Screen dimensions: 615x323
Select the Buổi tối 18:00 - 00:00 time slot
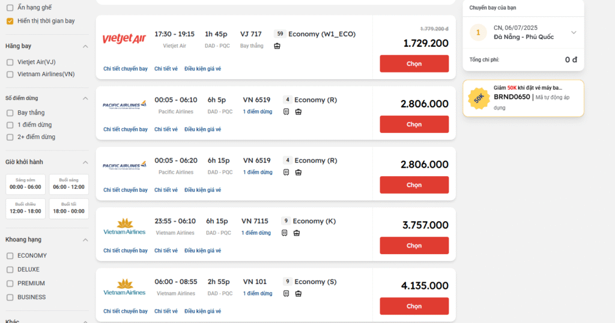(x=68, y=209)
